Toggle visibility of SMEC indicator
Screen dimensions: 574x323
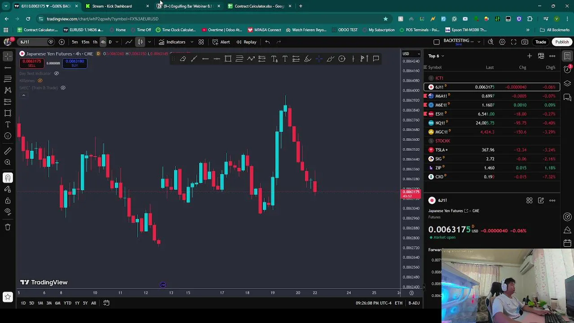tap(63, 87)
